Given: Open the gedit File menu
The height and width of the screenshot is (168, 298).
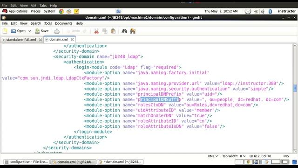Looking at the screenshot, I should [5, 23].
